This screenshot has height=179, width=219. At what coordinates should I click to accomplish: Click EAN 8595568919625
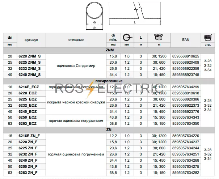(186, 56)
